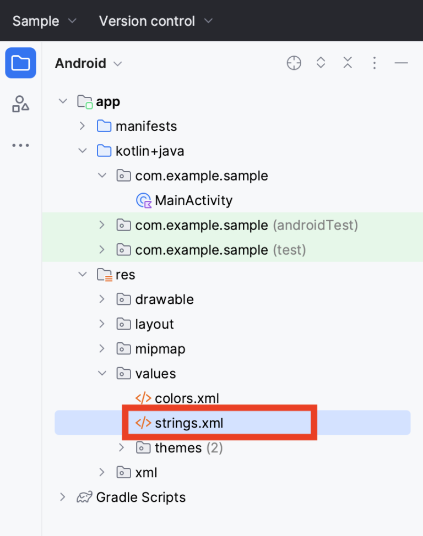The height and width of the screenshot is (536, 423).
Task: Expand the Gradle Scripts node
Action: click(x=62, y=497)
